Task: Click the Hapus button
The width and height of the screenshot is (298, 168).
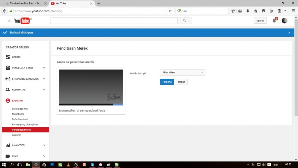Action: 182,82
